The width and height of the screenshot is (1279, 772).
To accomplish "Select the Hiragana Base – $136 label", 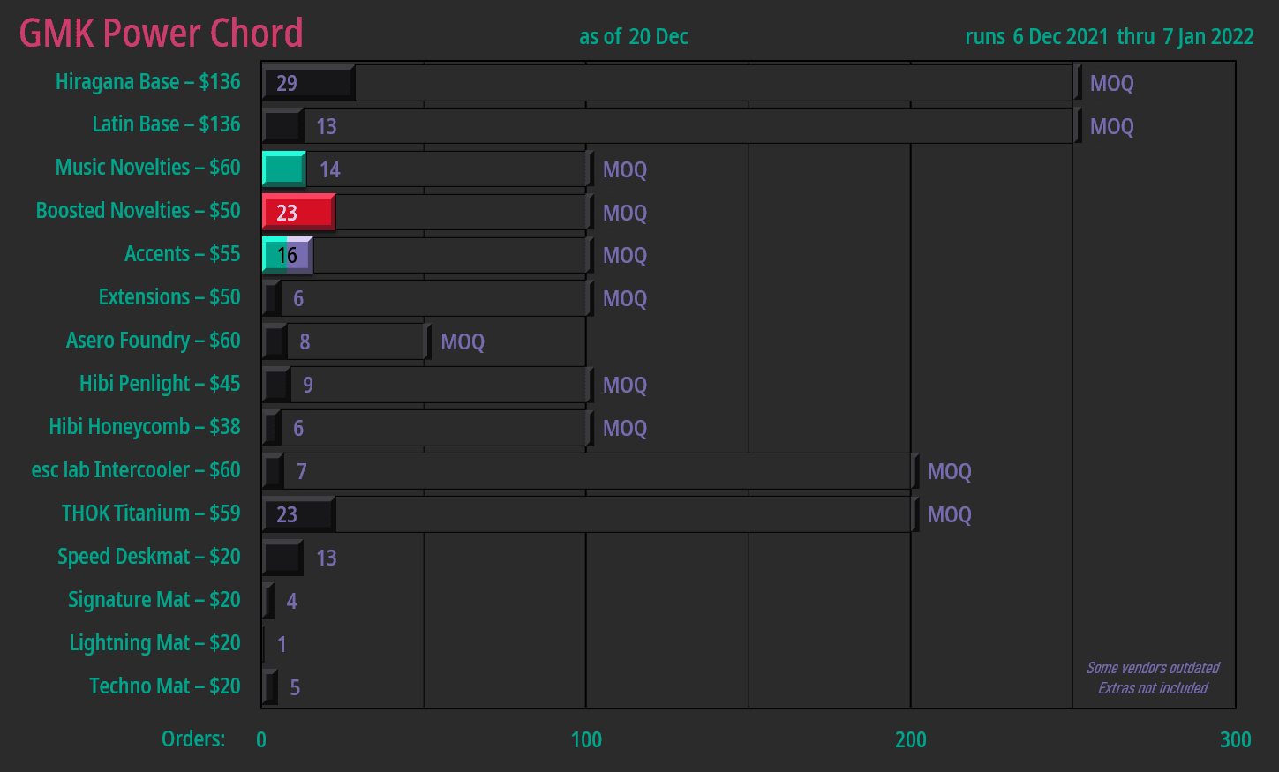I will [x=147, y=82].
